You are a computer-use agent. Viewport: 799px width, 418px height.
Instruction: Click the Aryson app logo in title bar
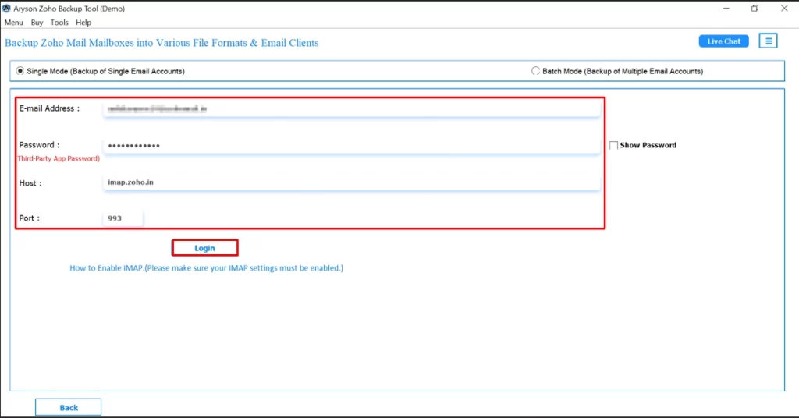point(6,9)
